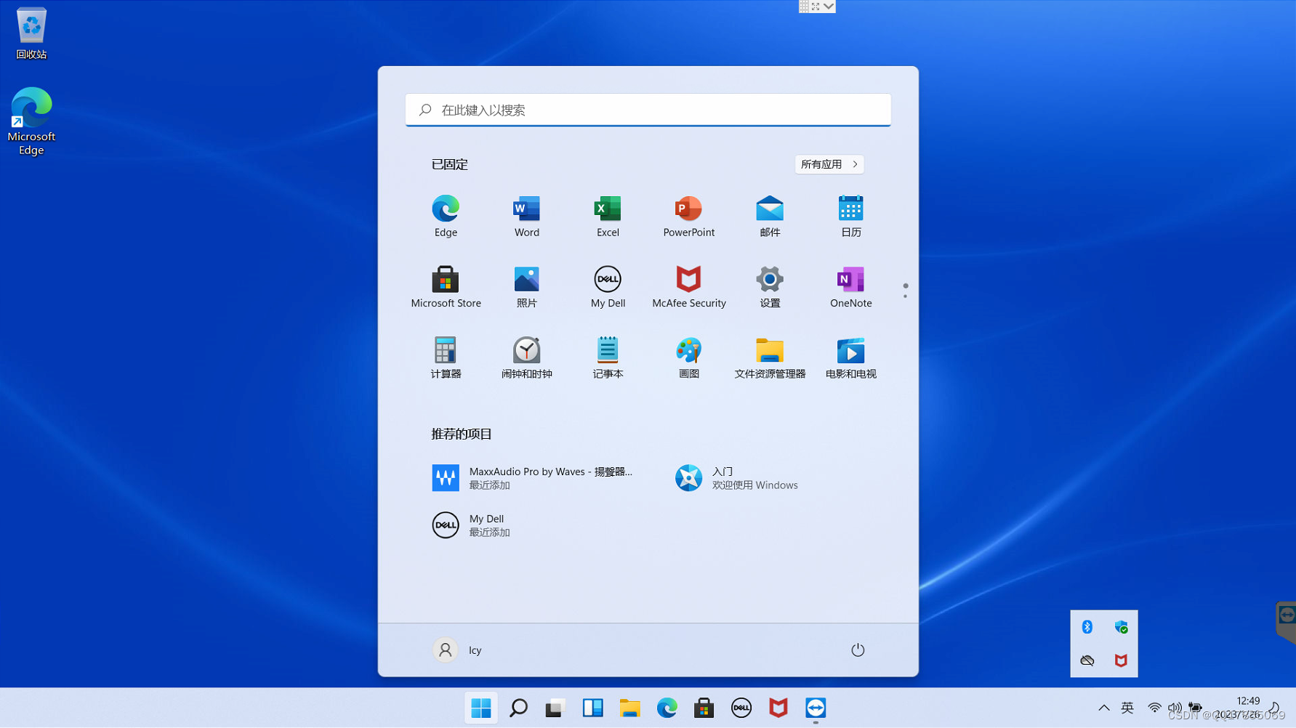Select Microsoft Edge desktop shortcut
The image size is (1296, 728).
point(31,121)
